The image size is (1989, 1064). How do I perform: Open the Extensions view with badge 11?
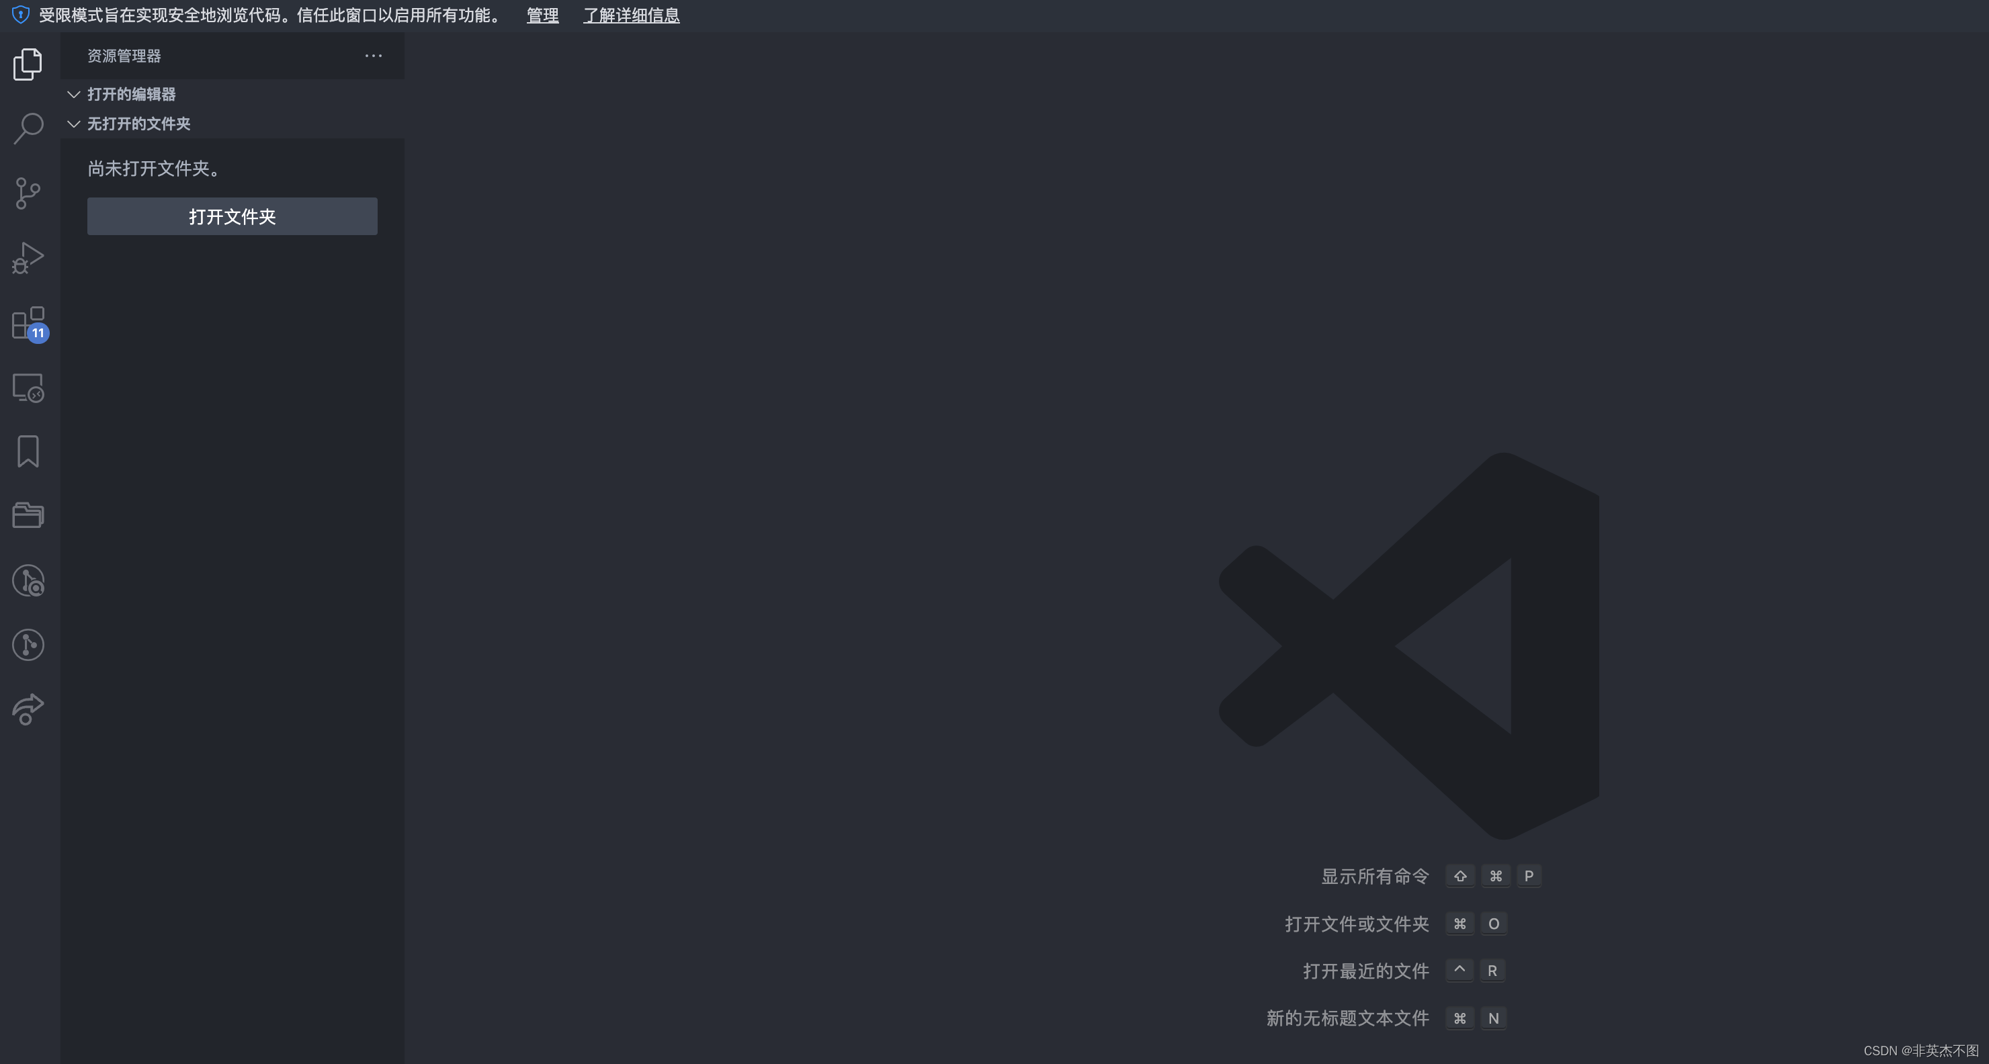tap(28, 322)
